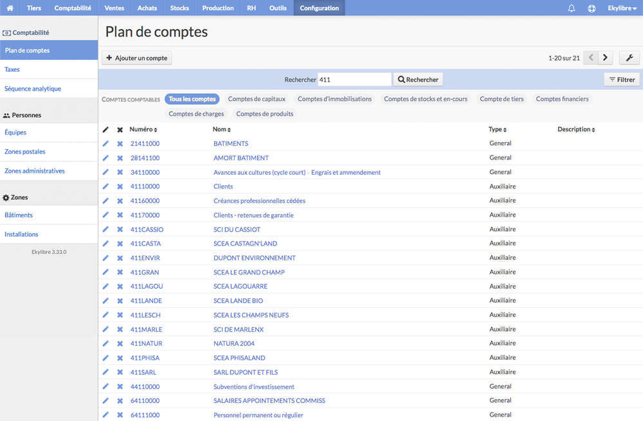Open Équipes in the sidebar
This screenshot has height=421, width=643.
coord(49,132)
